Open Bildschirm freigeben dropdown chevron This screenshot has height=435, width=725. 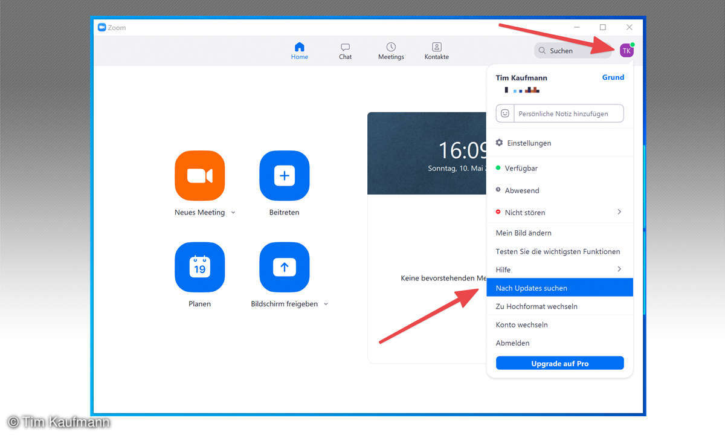click(x=326, y=304)
